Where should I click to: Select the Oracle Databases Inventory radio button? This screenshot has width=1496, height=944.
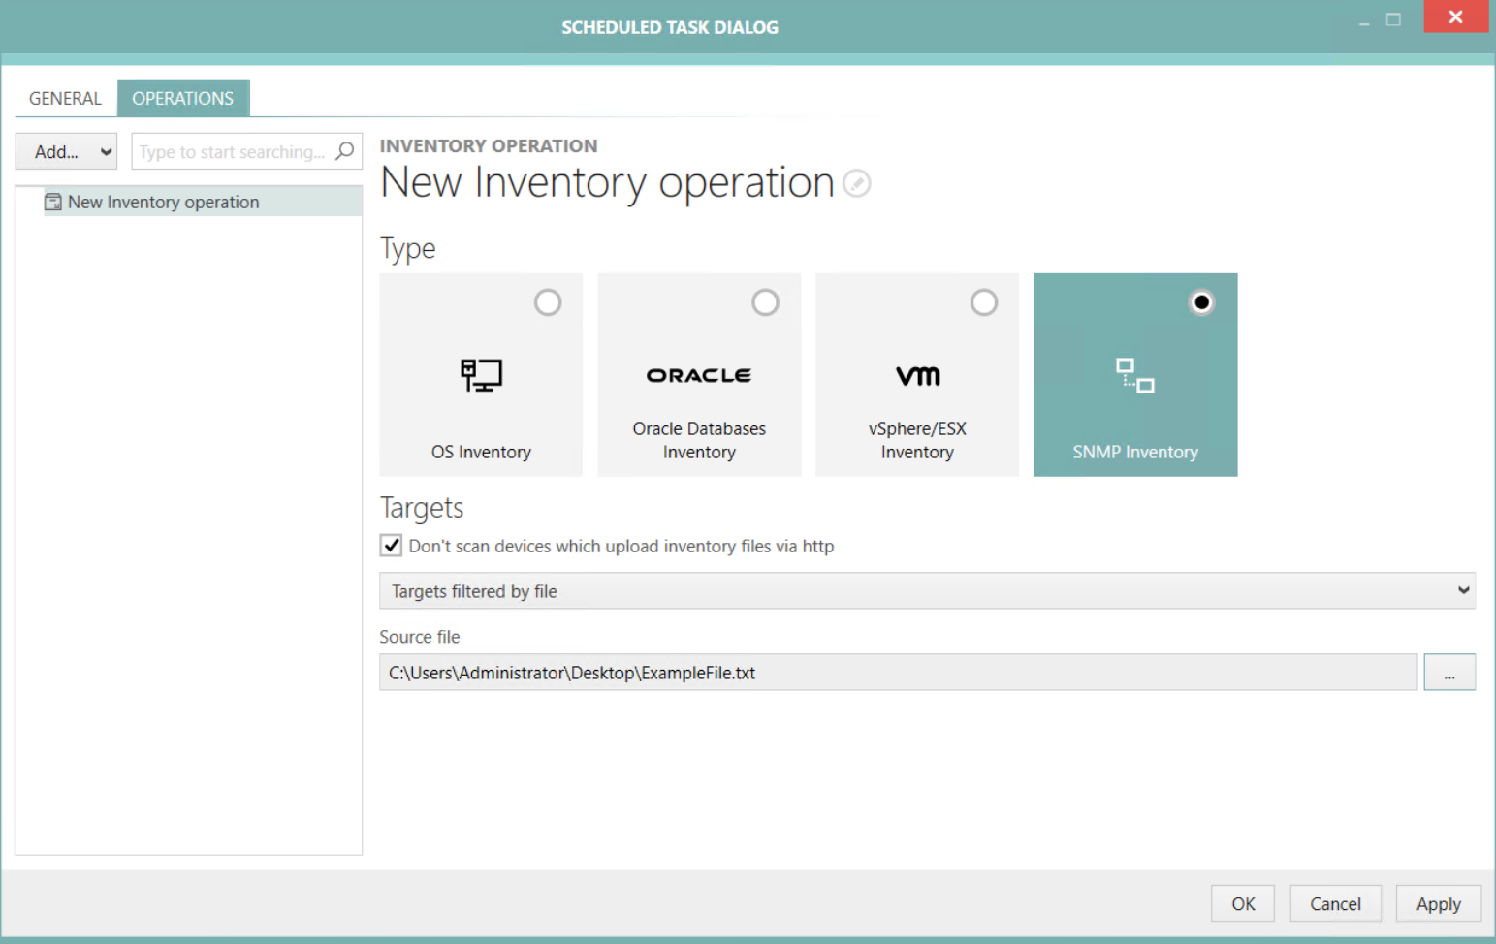coord(765,301)
